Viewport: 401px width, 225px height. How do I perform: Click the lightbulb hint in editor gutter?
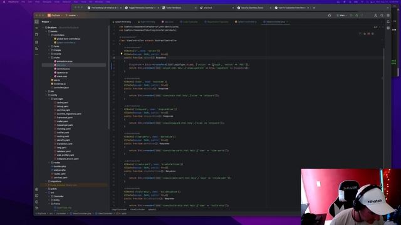point(122,54)
